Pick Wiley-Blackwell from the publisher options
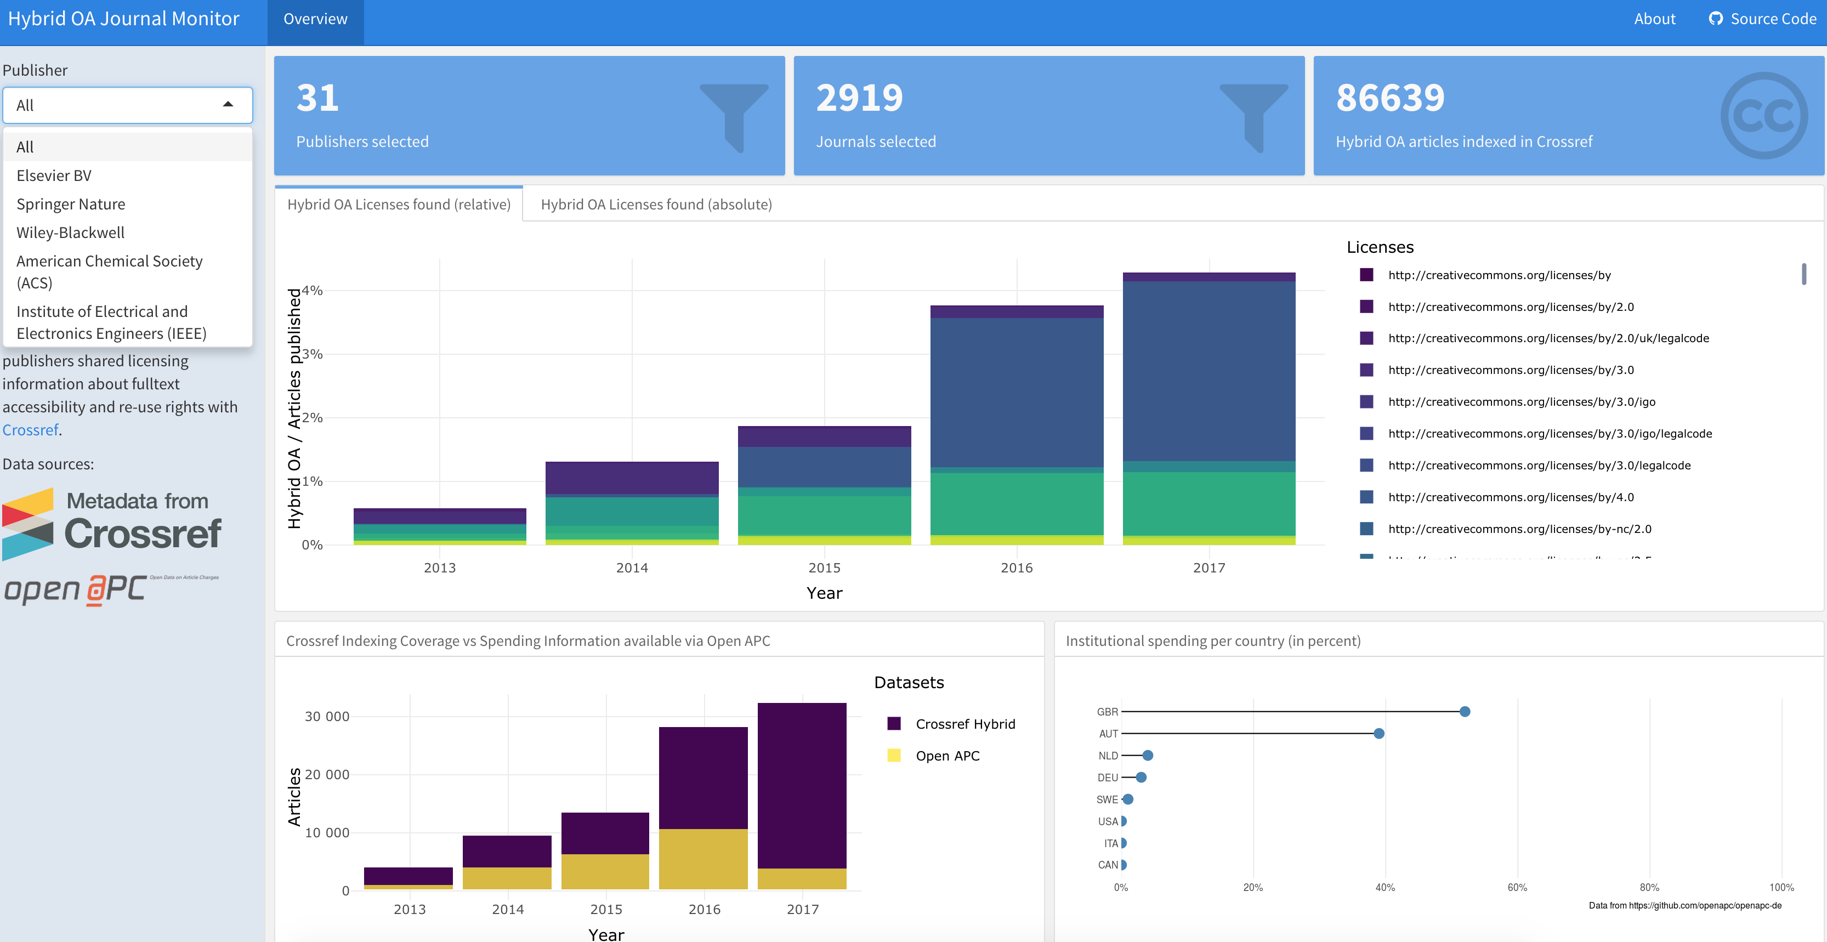Image resolution: width=1827 pixels, height=942 pixels. coord(70,232)
